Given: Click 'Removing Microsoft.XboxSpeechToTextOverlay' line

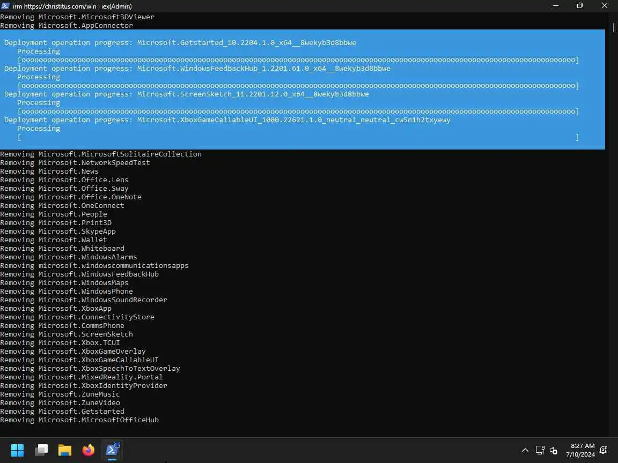Looking at the screenshot, I should [90, 369].
